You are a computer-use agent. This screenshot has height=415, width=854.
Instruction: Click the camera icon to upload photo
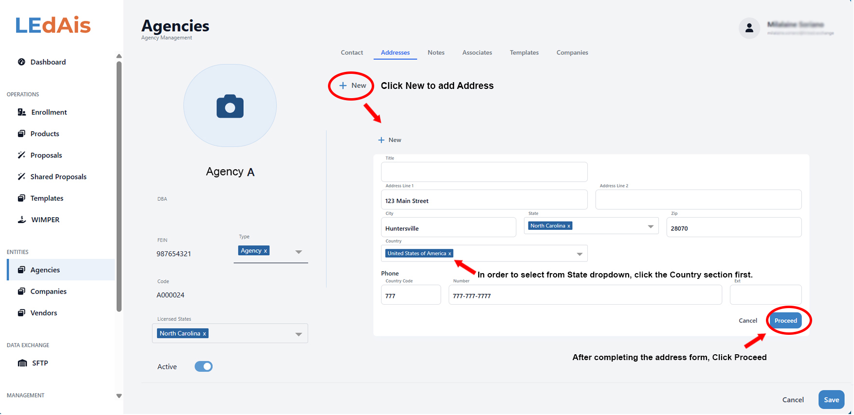[x=230, y=106]
